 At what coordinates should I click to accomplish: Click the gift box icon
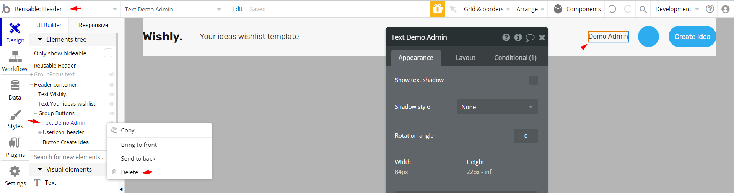pos(437,9)
